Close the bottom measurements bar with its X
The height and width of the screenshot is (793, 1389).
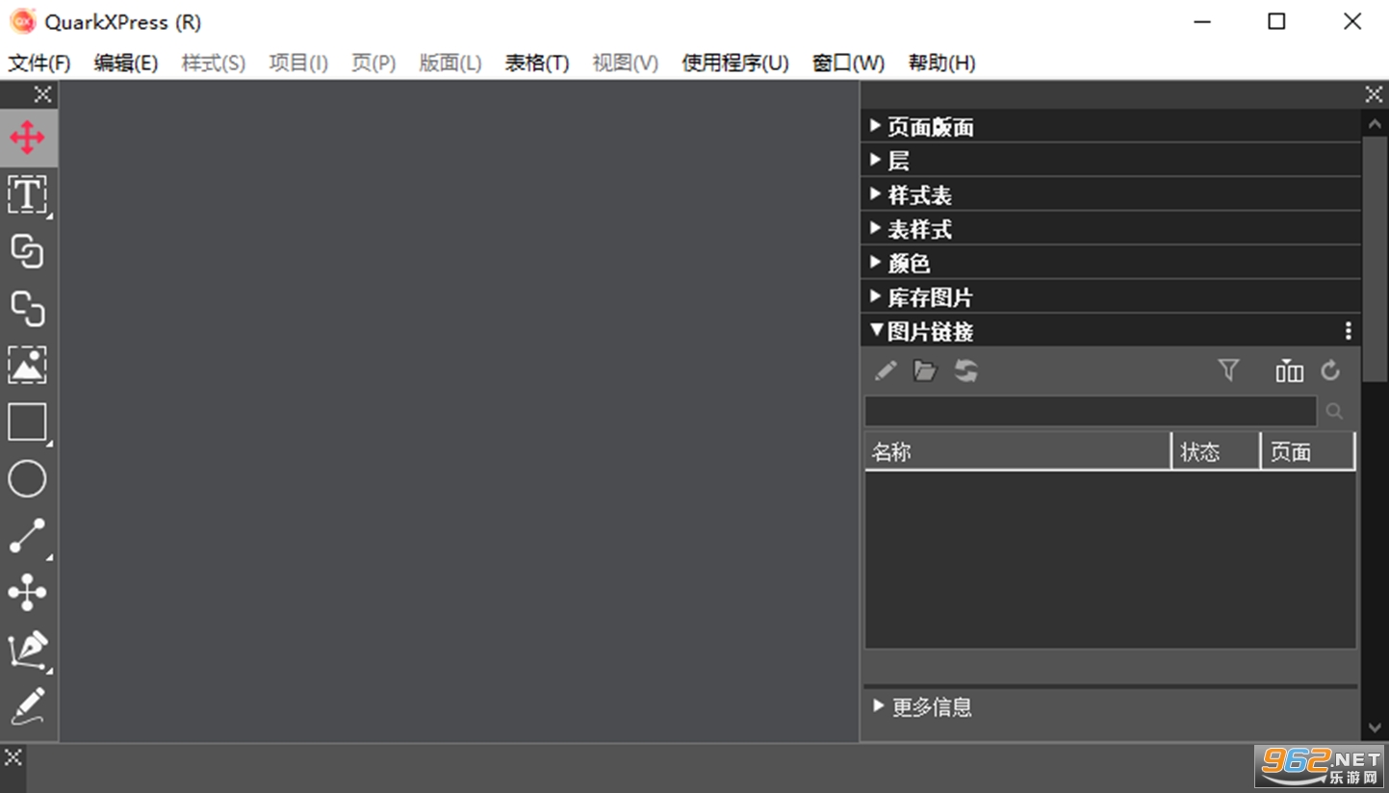point(13,756)
